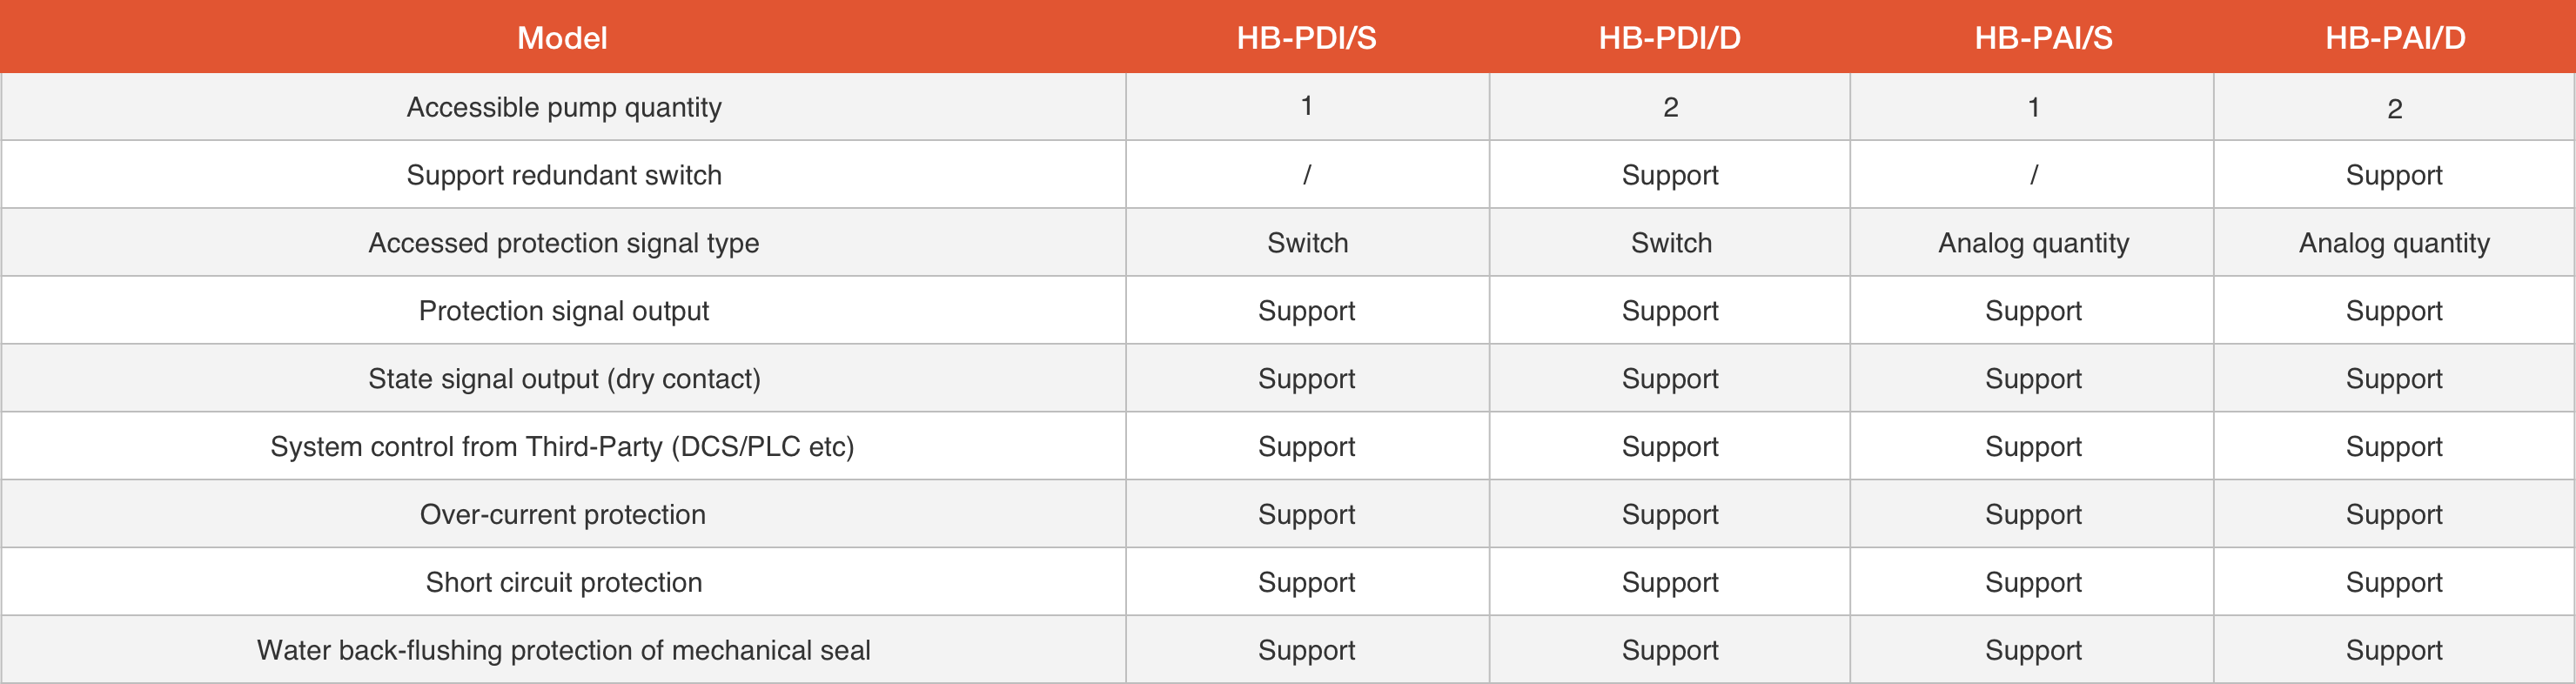
Task: Select the Support redundant switch row label
Action: [x=563, y=175]
